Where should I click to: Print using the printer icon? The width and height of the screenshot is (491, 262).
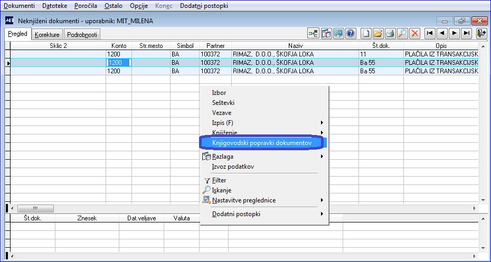[390, 33]
